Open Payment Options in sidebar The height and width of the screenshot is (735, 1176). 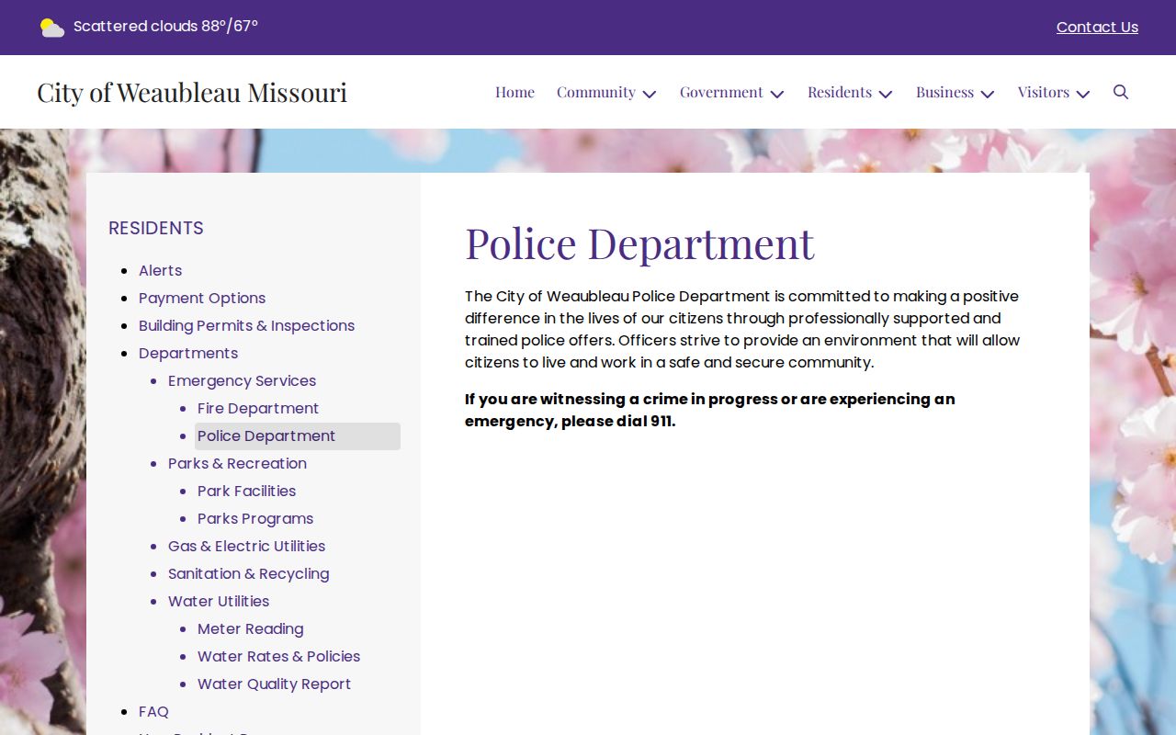(202, 298)
